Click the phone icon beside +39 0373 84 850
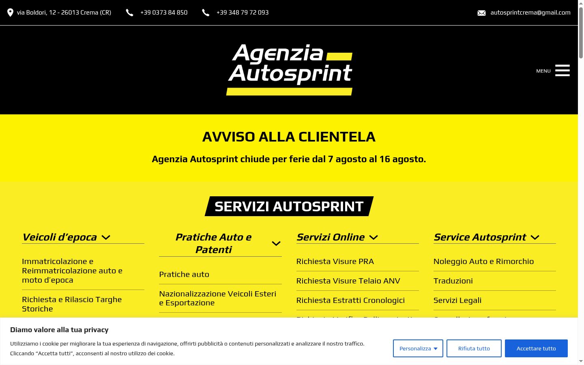 (x=129, y=13)
